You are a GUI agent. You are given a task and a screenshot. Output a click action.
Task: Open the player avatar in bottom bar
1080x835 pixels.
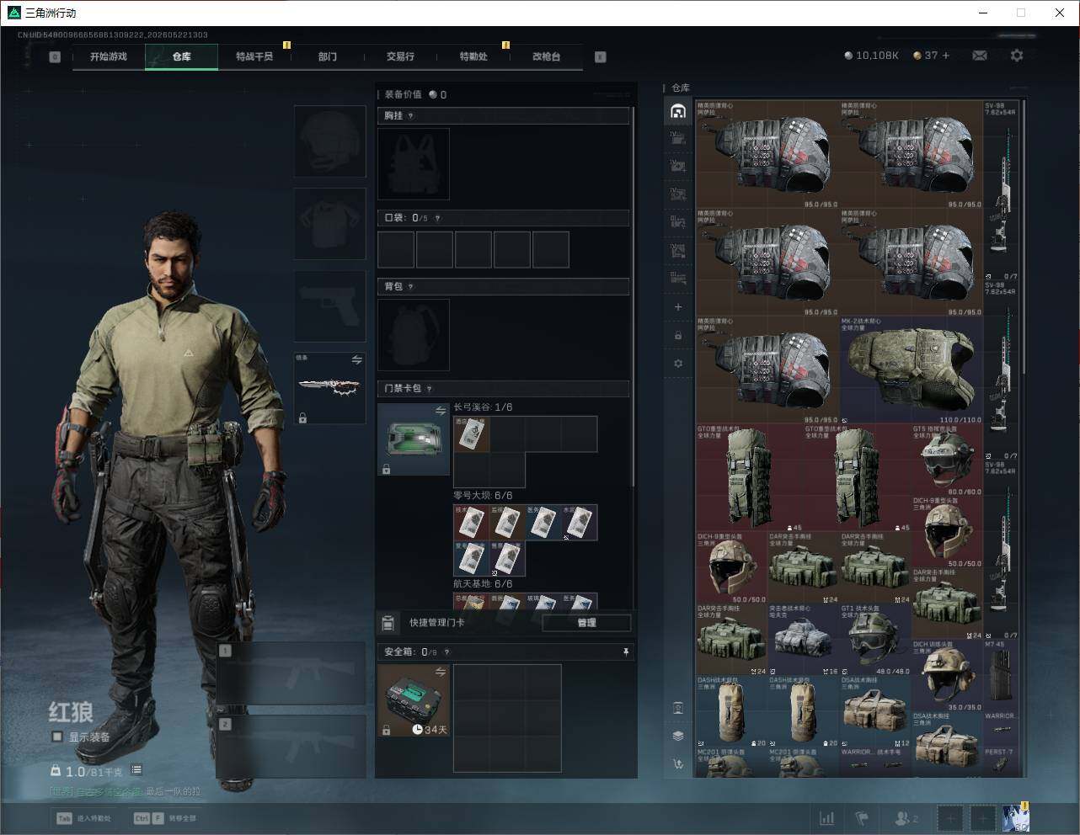tap(1015, 817)
